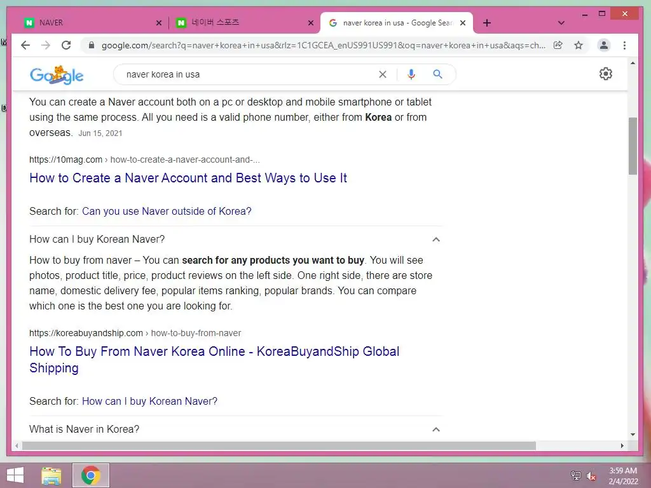This screenshot has width=651, height=488.
Task: Close the 네이버 스포츠 tab
Action: pos(310,23)
